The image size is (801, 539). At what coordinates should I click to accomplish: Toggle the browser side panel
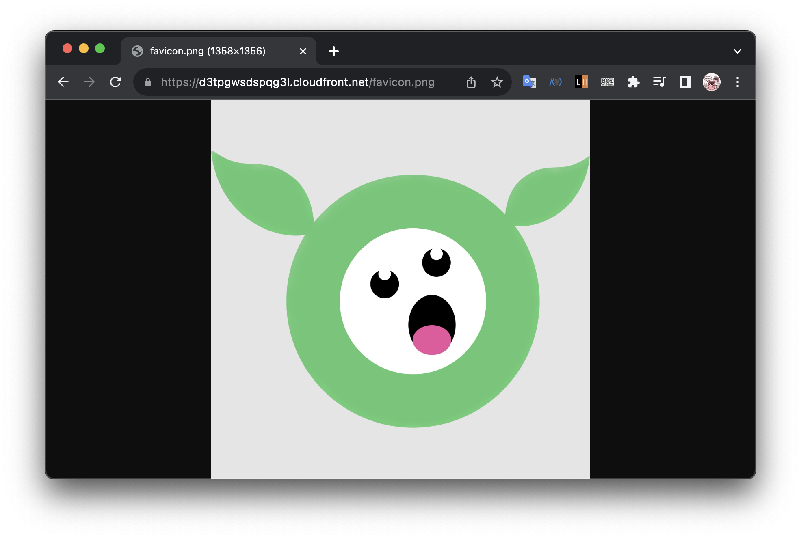click(x=686, y=82)
